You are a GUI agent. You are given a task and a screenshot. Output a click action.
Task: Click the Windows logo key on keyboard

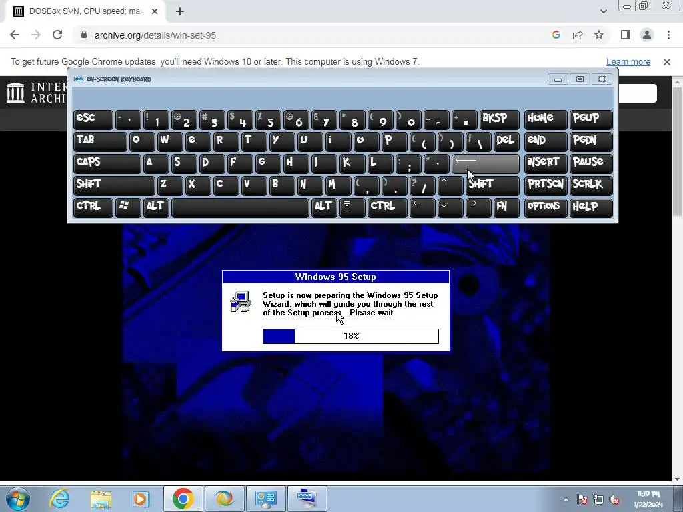(x=128, y=208)
